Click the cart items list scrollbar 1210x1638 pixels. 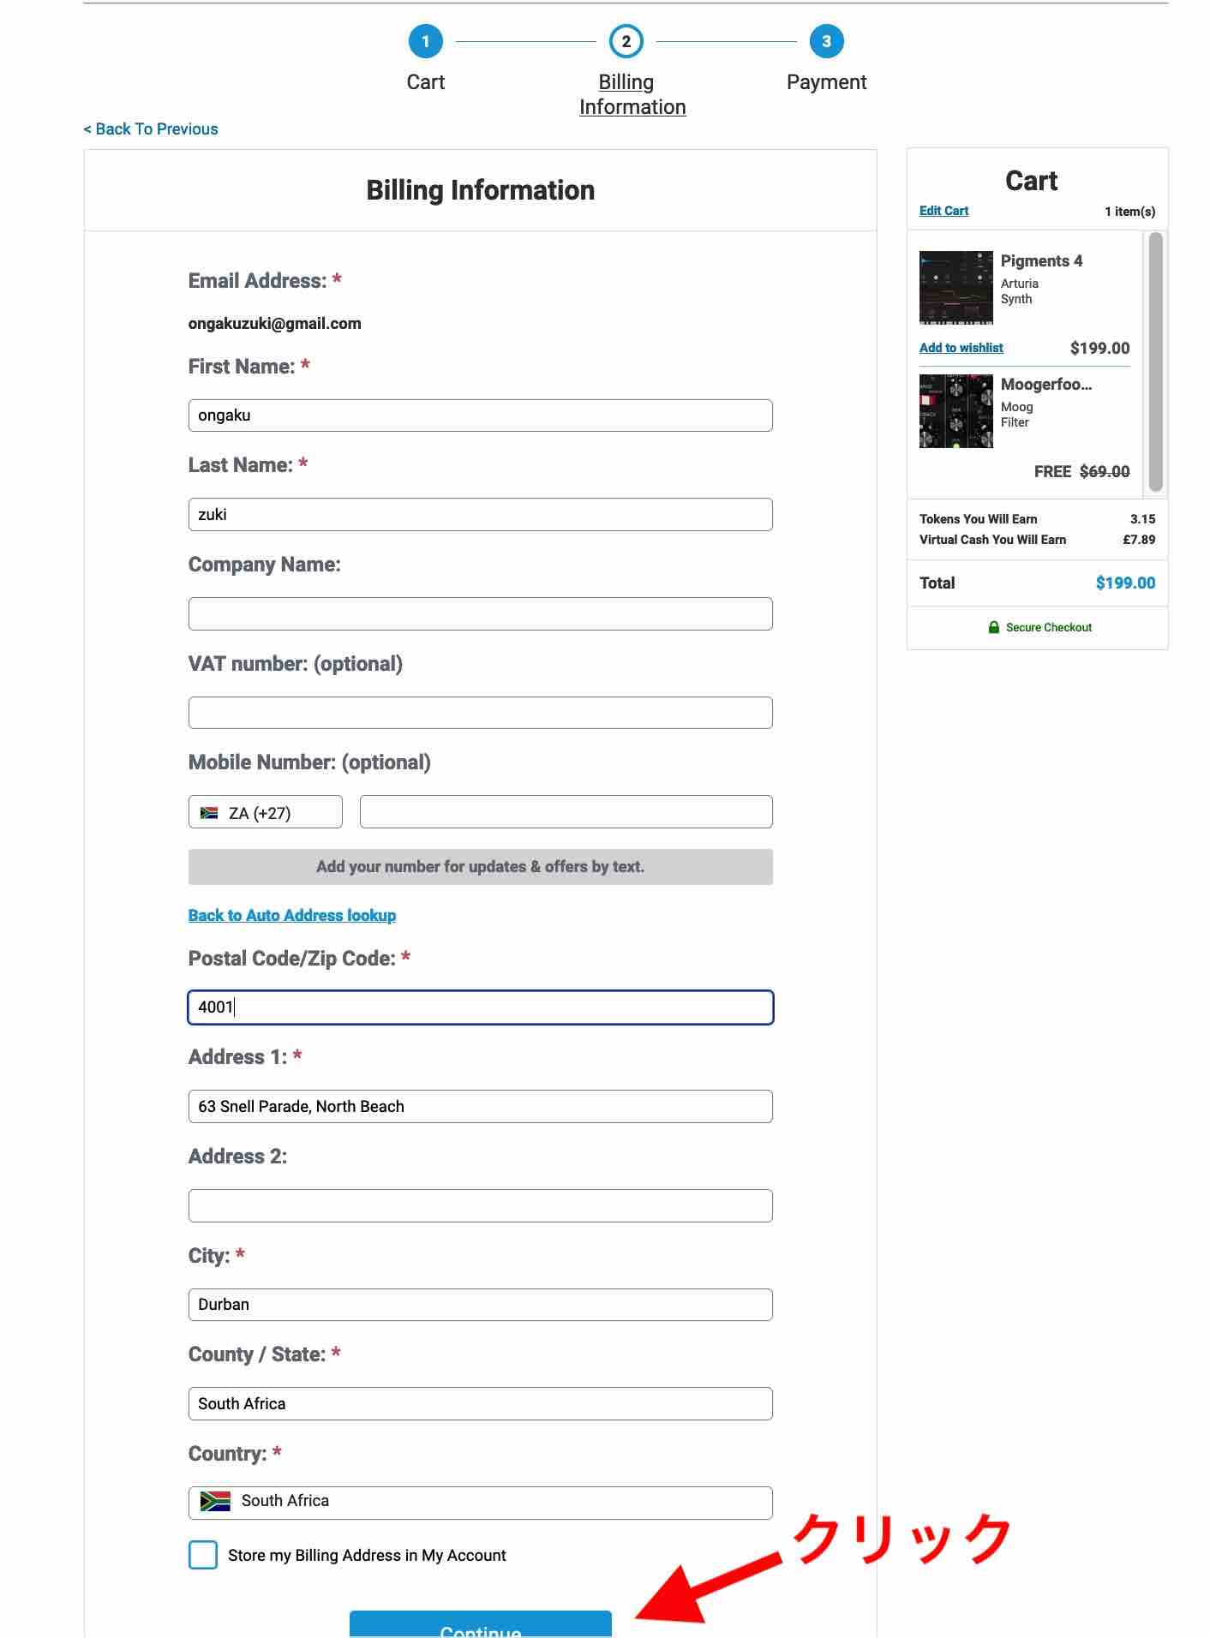[1155, 362]
